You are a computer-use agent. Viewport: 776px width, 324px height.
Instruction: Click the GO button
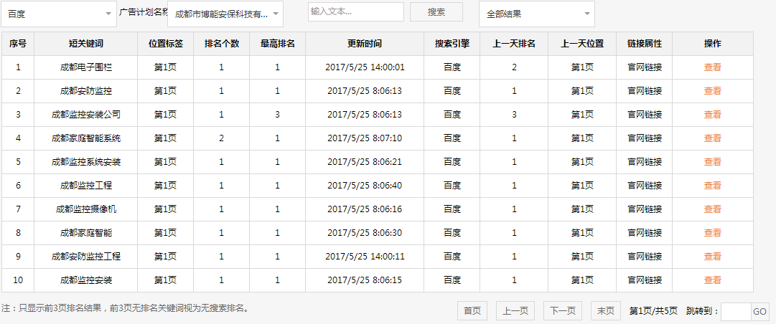point(759,312)
